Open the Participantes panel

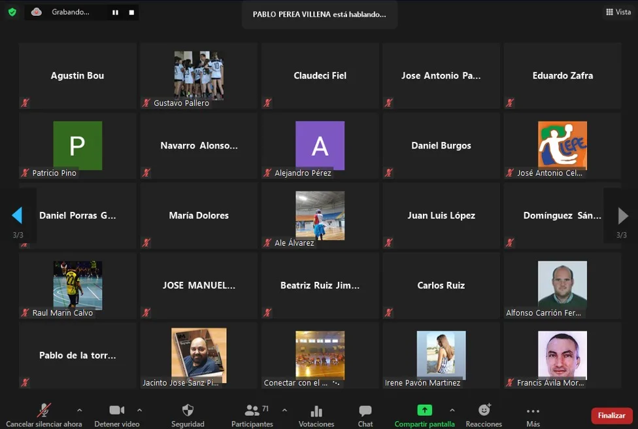click(x=252, y=411)
